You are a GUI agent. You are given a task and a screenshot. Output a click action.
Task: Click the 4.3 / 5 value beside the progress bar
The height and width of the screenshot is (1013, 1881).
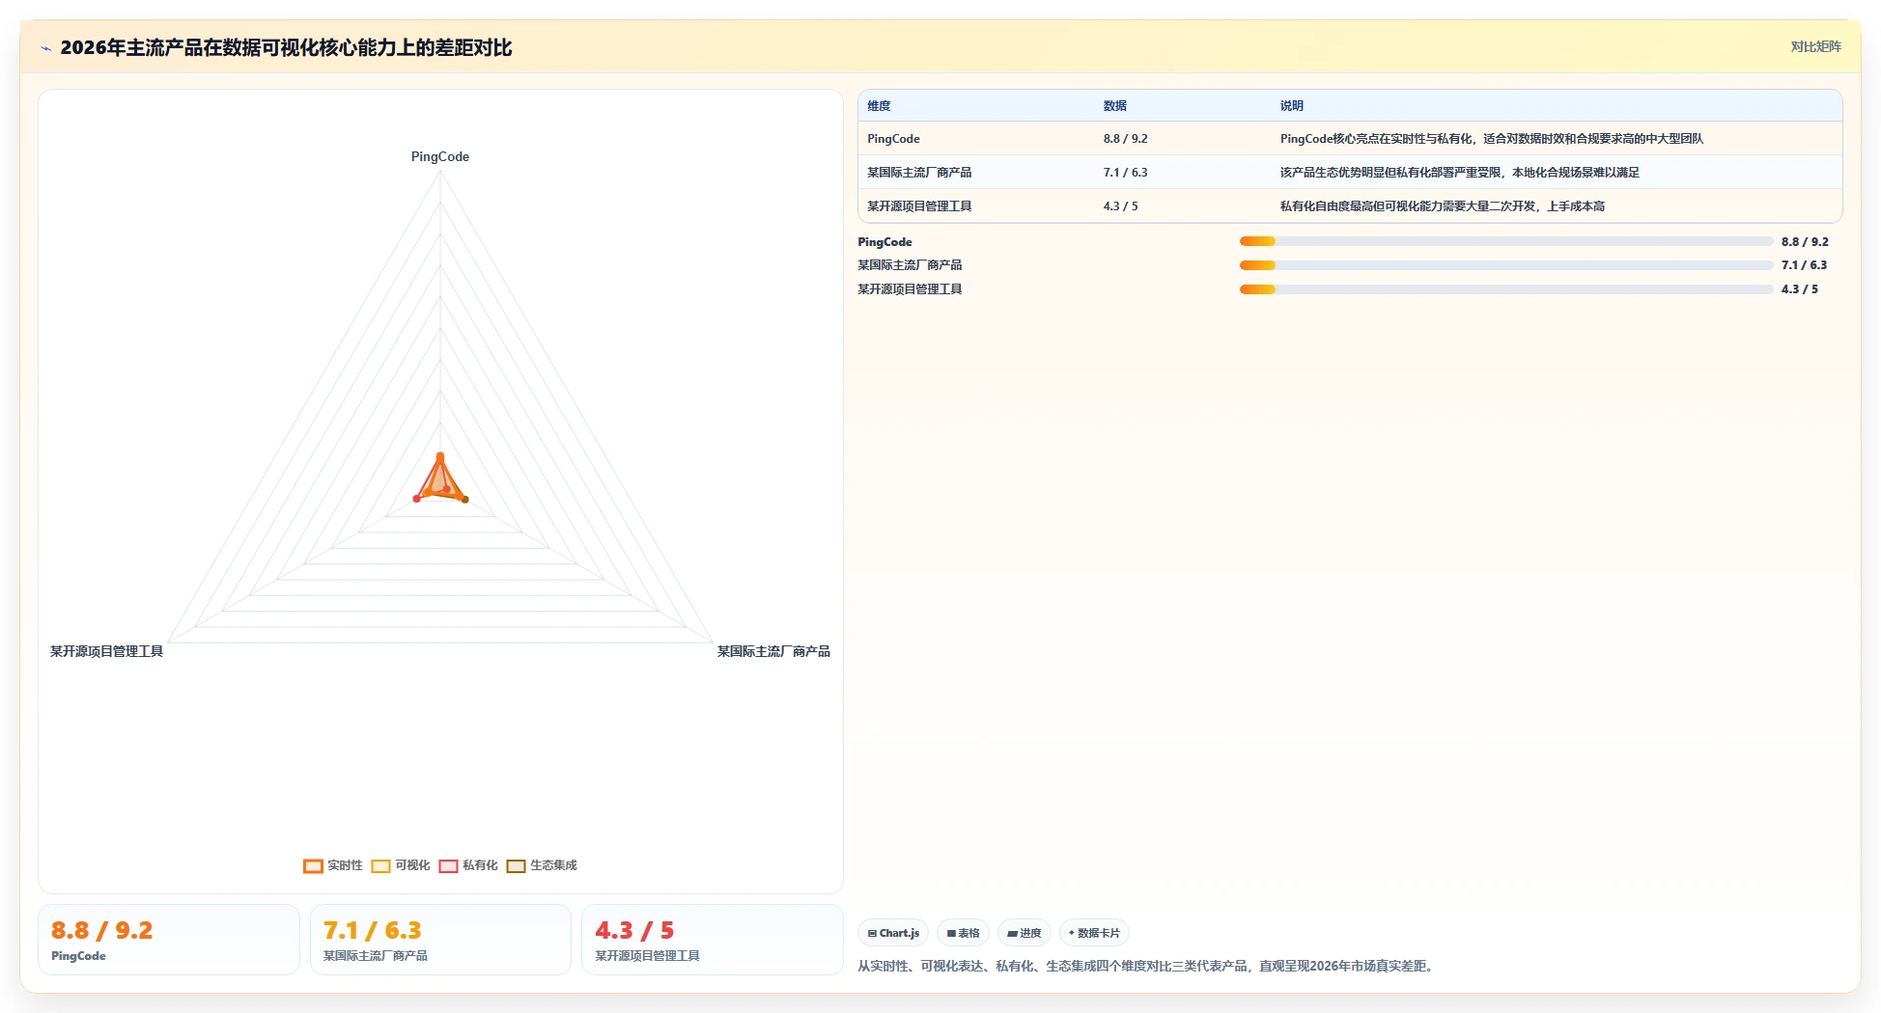tap(1800, 289)
